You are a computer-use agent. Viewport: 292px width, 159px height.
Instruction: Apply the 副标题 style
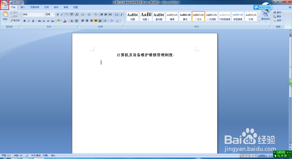pyautogui.click(x=159, y=16)
